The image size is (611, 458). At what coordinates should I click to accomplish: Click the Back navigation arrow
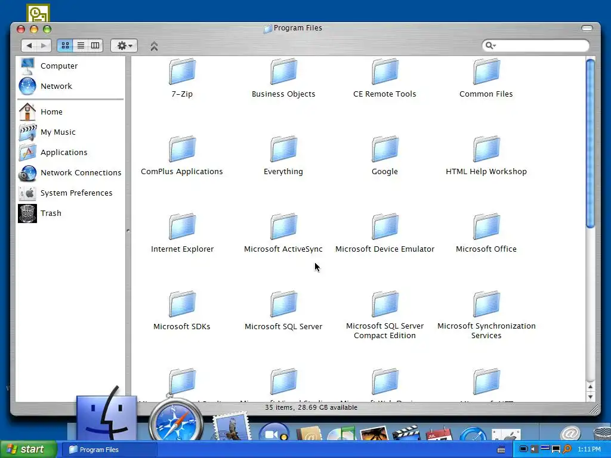coord(29,45)
